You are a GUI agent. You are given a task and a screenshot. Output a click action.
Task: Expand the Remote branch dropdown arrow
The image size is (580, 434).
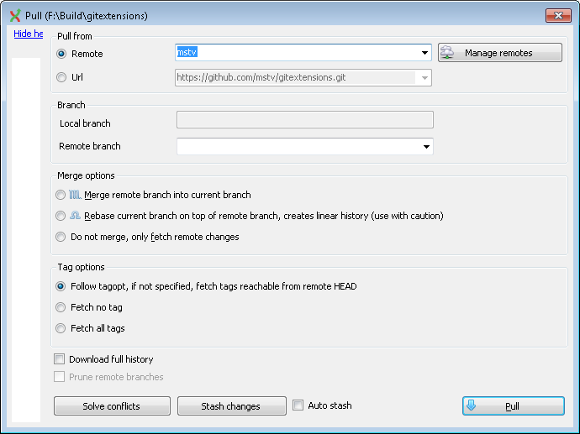point(426,147)
